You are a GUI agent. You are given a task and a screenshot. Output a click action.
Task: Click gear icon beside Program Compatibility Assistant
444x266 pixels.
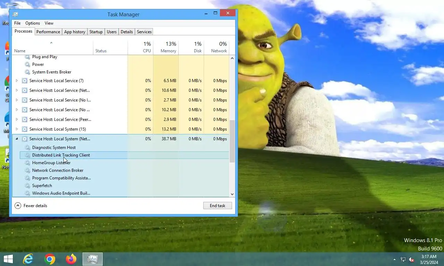click(27, 178)
